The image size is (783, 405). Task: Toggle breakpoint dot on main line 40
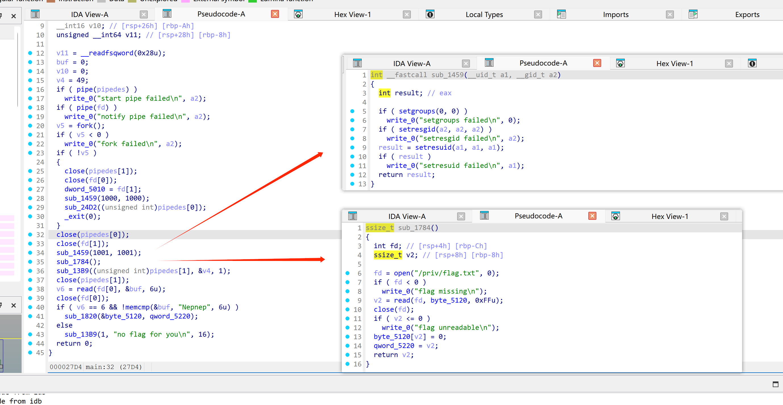coord(30,307)
